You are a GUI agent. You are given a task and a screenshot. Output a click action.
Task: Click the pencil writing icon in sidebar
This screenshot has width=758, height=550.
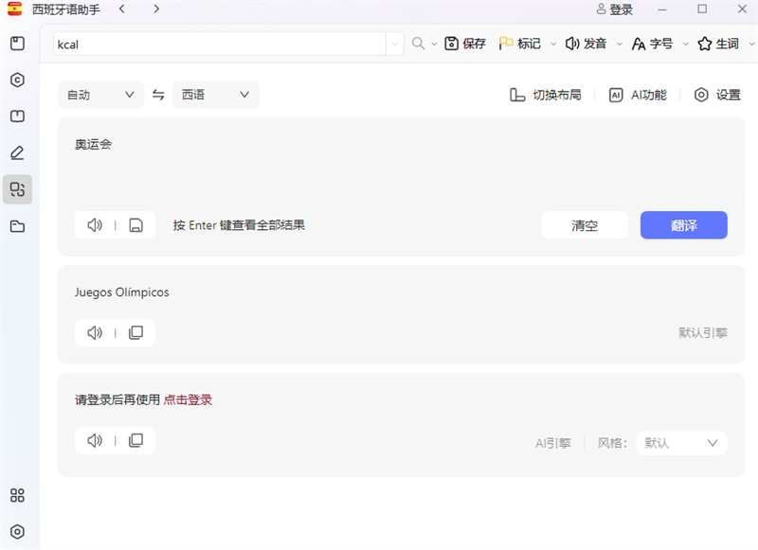click(17, 152)
